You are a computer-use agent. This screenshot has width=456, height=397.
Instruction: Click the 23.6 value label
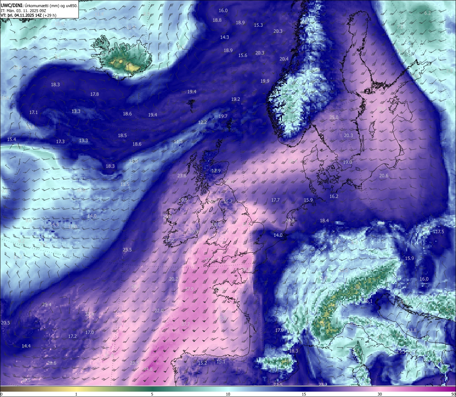[182, 176]
